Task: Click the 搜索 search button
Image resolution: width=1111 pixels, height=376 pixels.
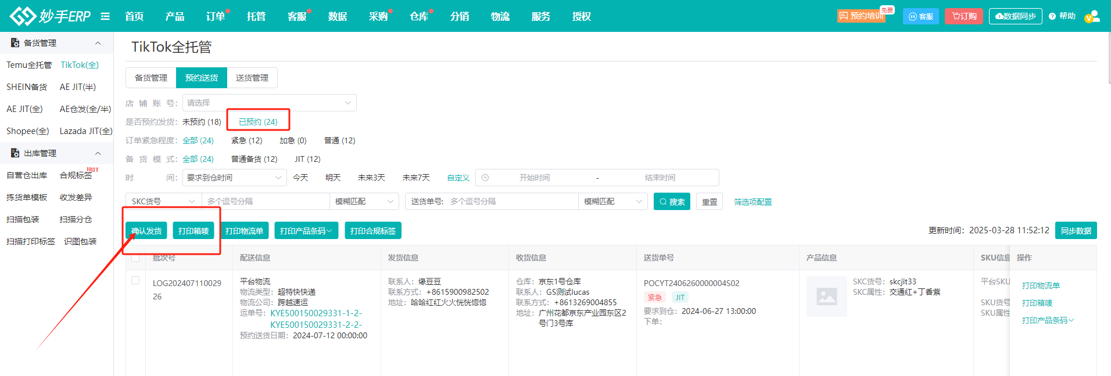Action: click(x=672, y=201)
